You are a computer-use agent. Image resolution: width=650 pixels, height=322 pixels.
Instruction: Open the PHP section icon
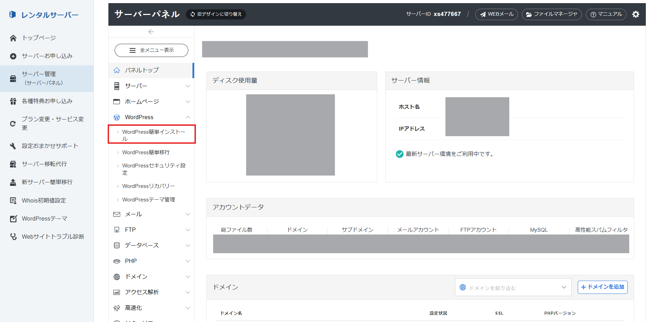(116, 261)
